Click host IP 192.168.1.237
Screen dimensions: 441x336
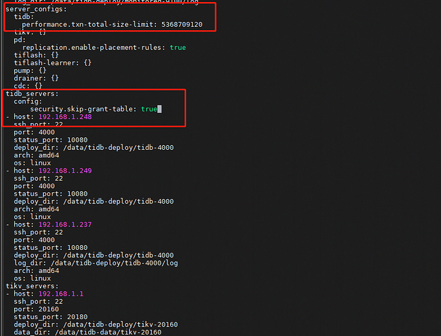65,224
